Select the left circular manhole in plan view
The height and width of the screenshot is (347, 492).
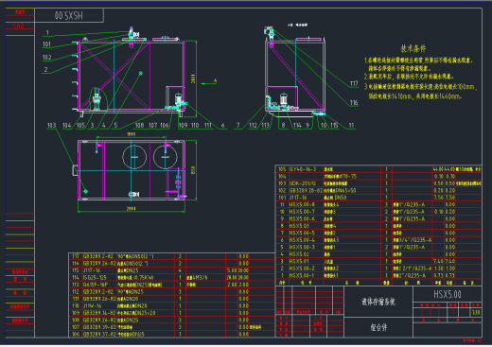click(x=134, y=157)
